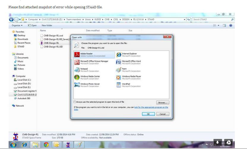Sort by the Type column header
This screenshot has width=247, height=149.
tap(110, 31)
